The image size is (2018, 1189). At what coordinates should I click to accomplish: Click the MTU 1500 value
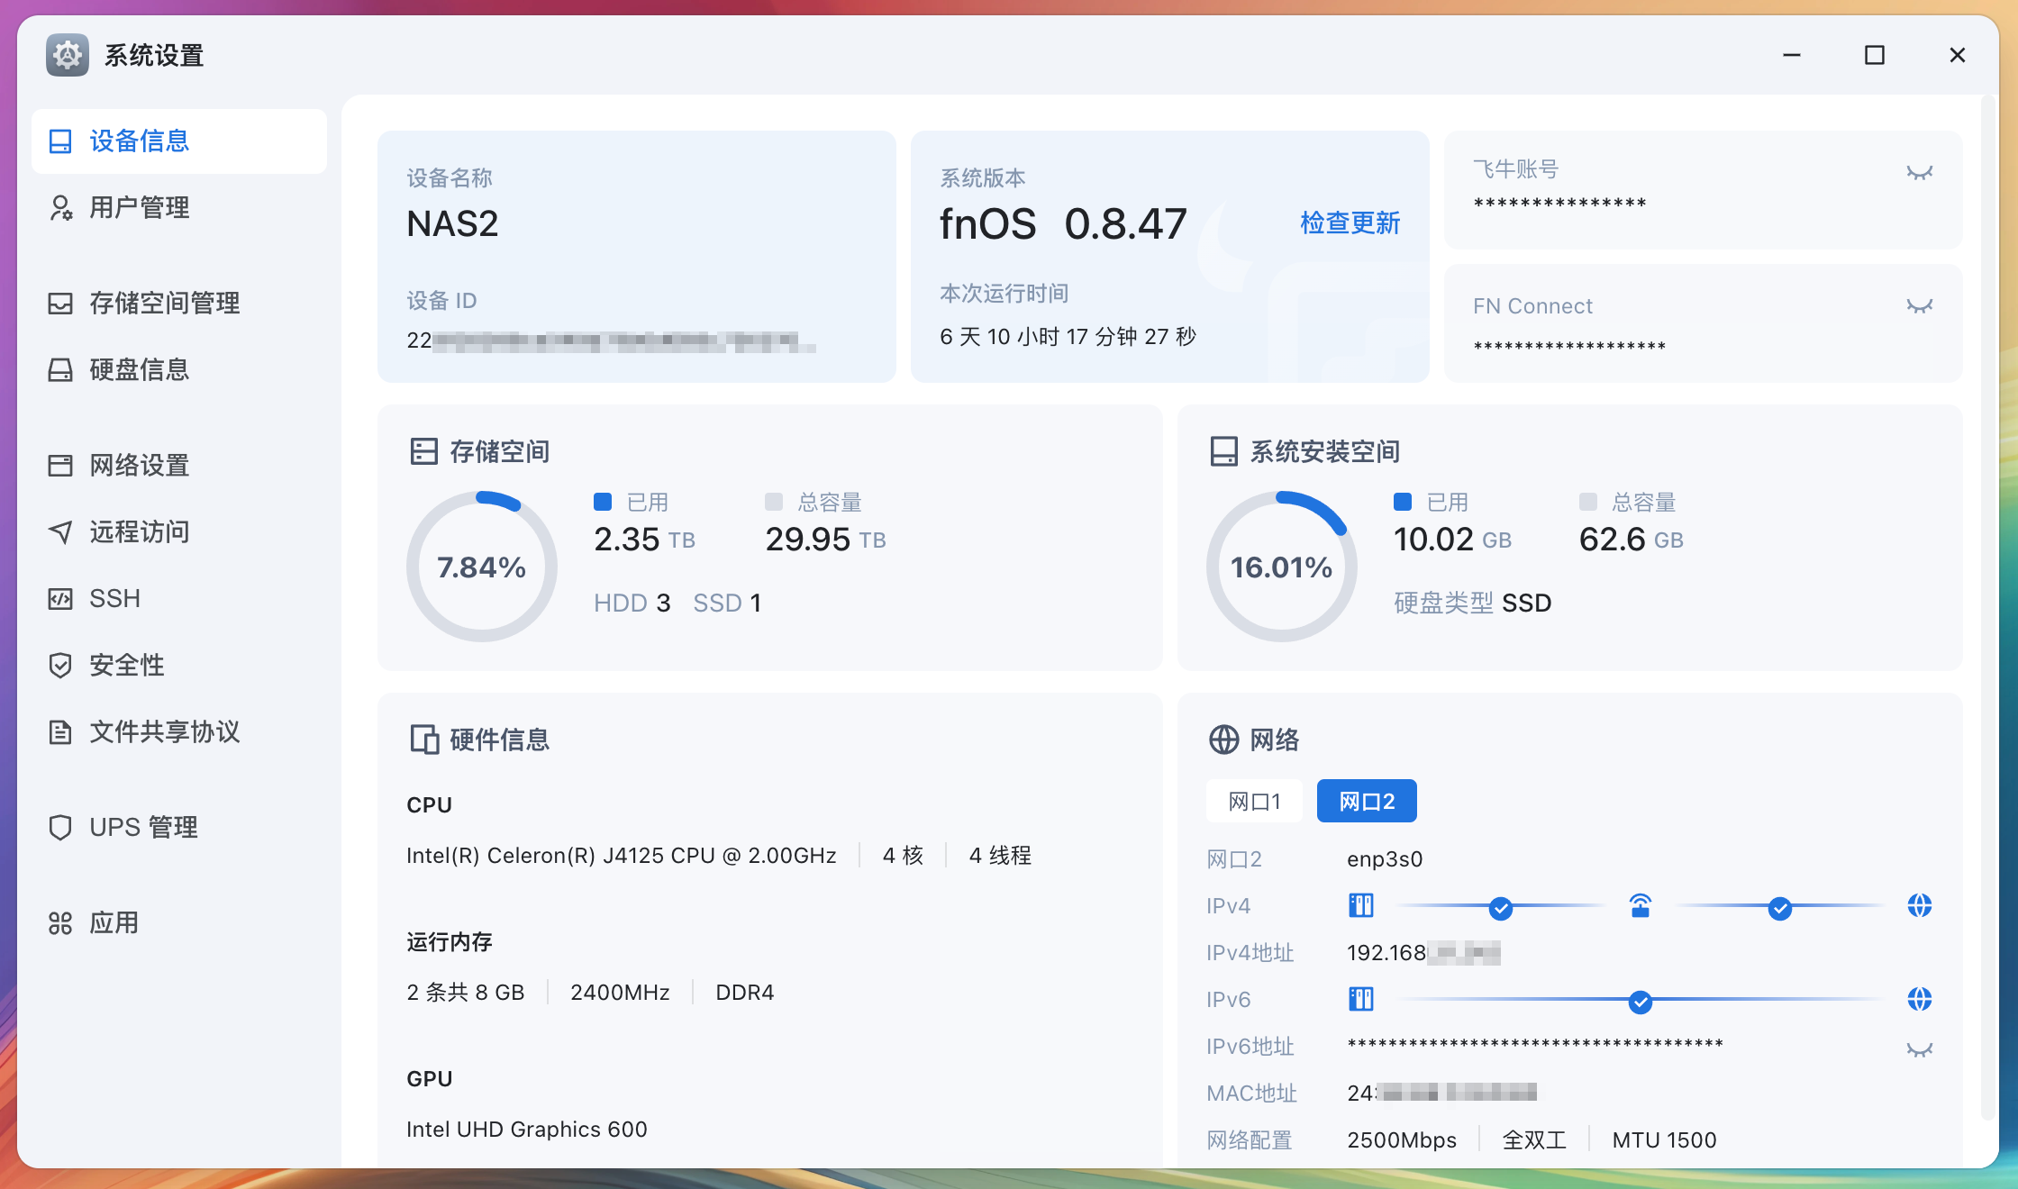pos(1664,1139)
